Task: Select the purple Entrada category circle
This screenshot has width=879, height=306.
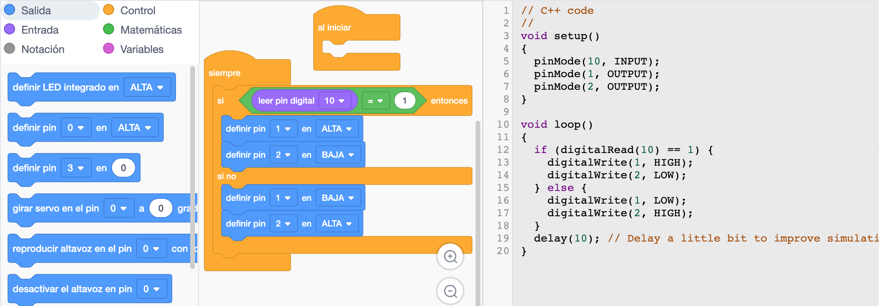Action: coord(10,29)
